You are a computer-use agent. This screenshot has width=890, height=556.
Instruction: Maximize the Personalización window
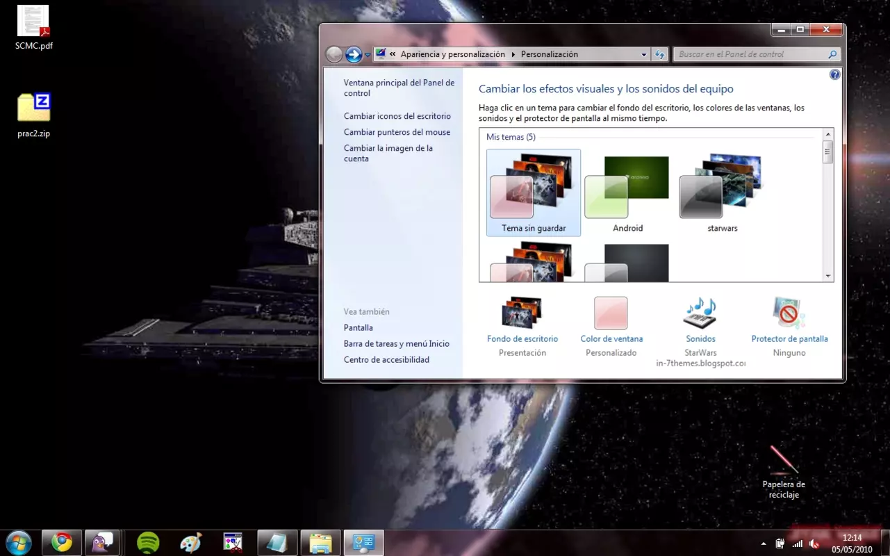pyautogui.click(x=800, y=29)
